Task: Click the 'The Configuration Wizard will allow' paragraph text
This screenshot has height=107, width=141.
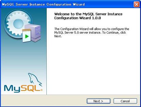Action: 92,29
